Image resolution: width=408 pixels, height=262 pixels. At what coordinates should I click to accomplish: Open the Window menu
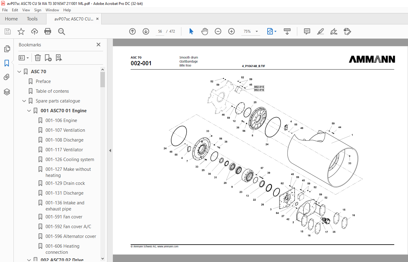(x=52, y=10)
